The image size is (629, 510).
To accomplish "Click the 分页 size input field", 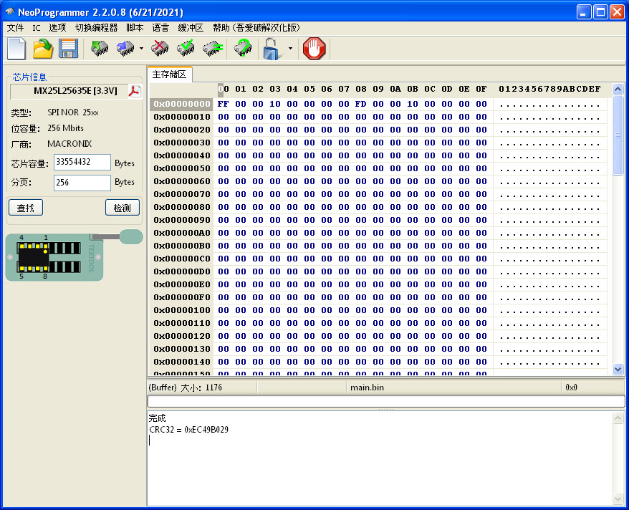I will pos(82,183).
